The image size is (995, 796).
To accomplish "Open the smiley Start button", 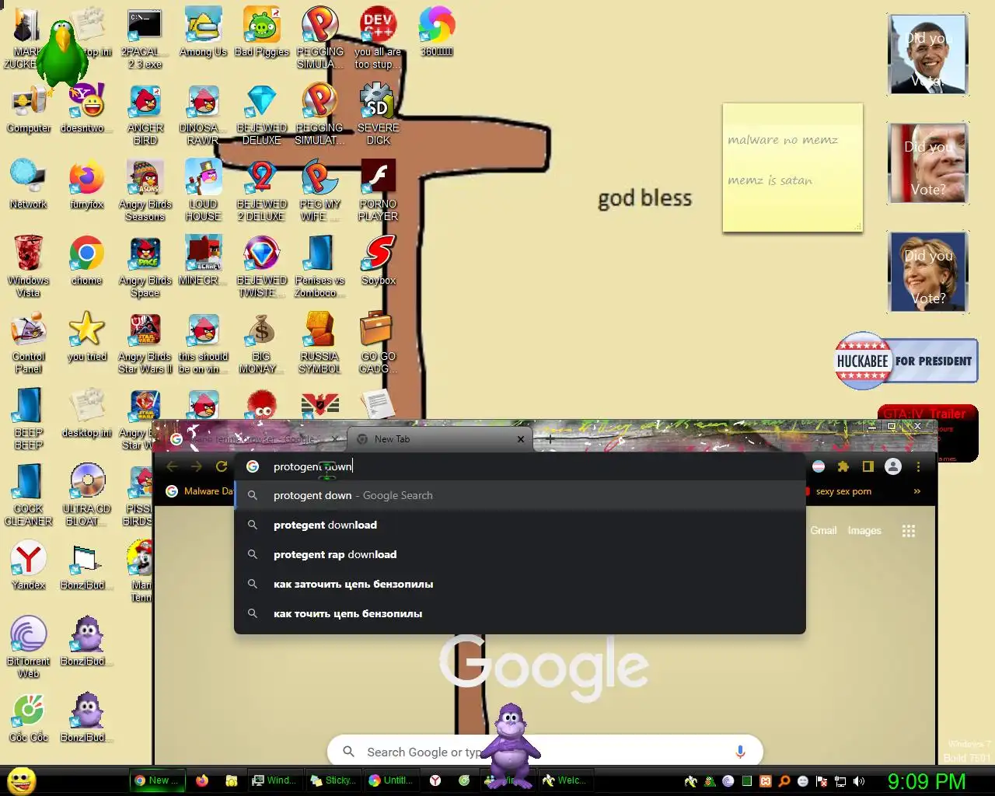I will coord(21,780).
